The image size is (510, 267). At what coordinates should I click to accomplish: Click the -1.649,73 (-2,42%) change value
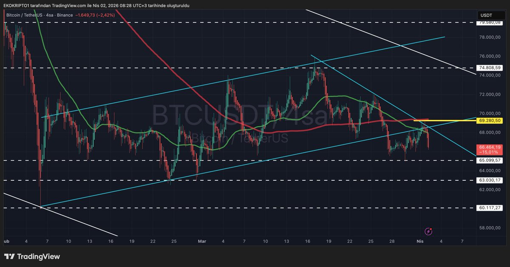(x=95, y=15)
